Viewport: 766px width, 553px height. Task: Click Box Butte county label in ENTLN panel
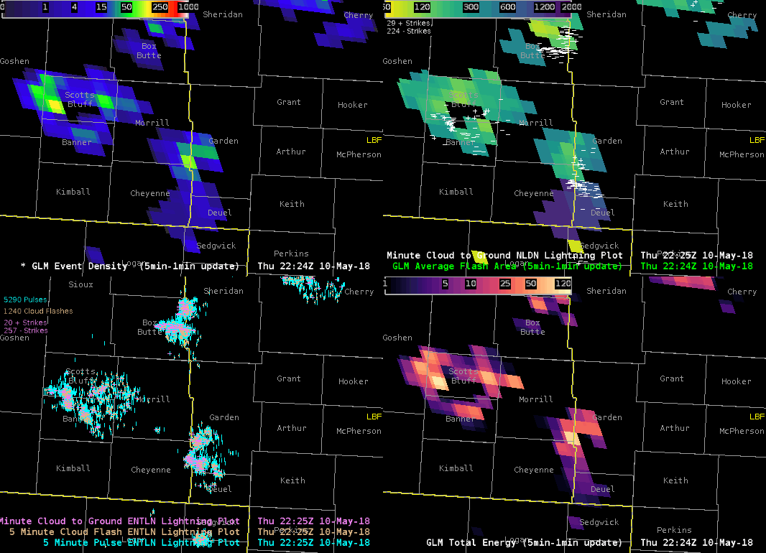[x=149, y=327]
